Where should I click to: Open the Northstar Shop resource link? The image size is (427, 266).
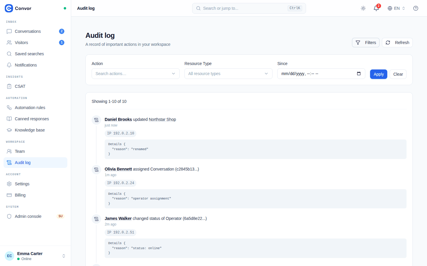(162, 119)
